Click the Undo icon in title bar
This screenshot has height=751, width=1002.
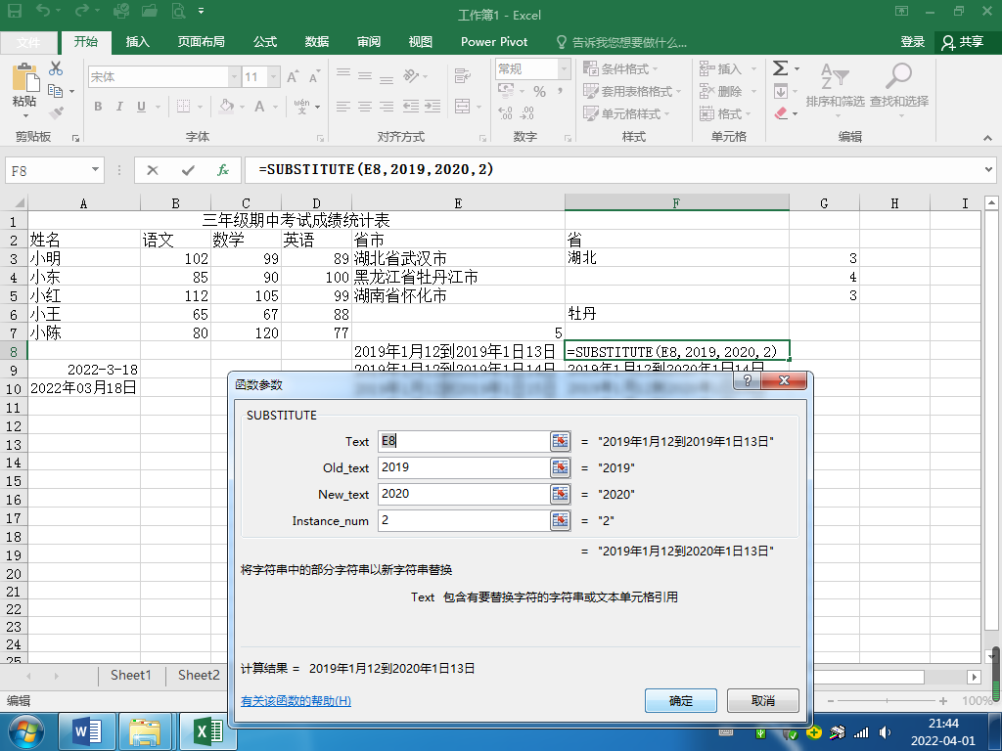pos(43,11)
